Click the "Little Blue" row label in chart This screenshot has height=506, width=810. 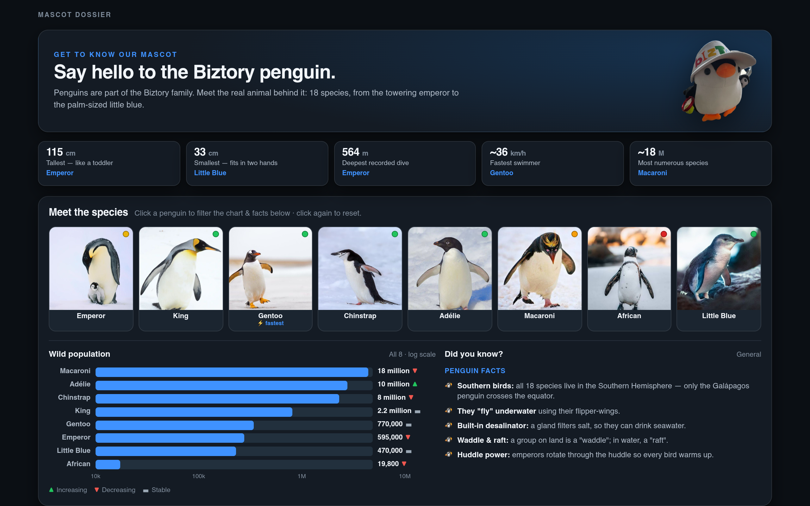tap(74, 450)
